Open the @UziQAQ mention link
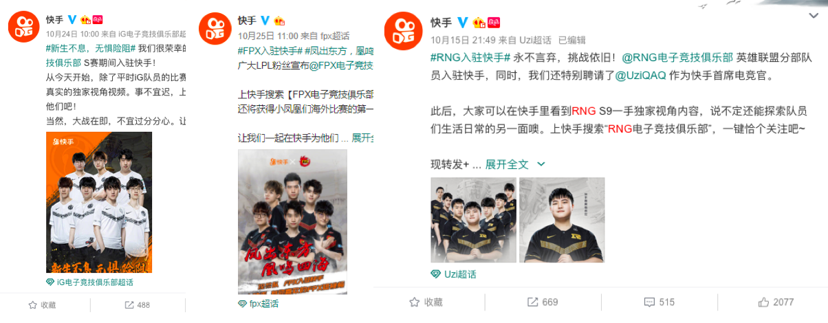 click(639, 76)
